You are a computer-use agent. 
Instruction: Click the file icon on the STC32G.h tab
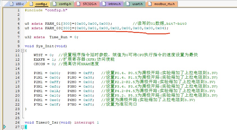78,4
